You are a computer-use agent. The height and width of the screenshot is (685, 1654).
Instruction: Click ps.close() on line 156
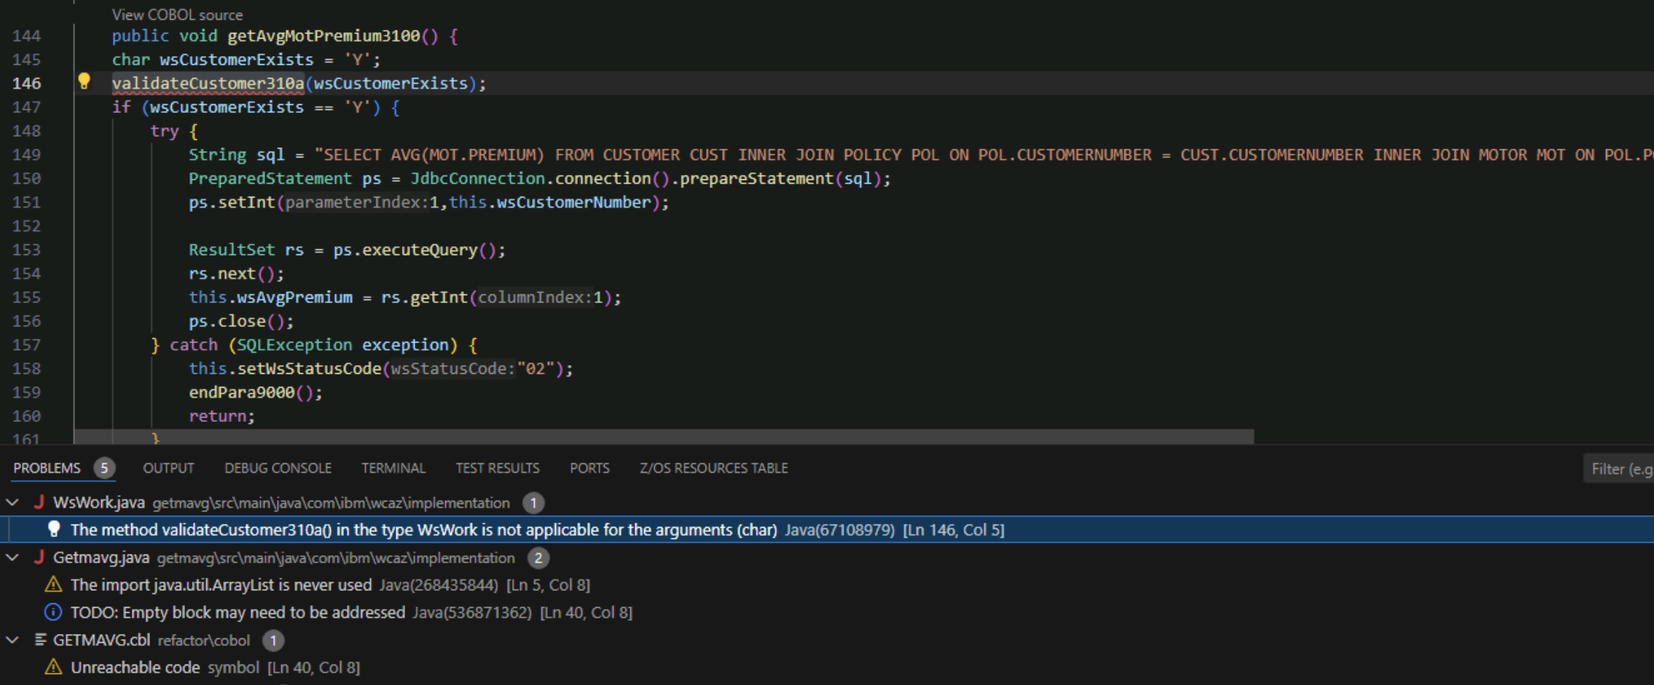pos(241,321)
